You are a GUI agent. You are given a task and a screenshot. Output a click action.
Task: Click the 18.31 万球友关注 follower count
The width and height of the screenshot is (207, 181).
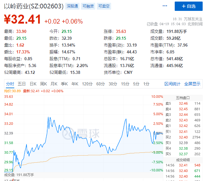[x=187, y=19]
